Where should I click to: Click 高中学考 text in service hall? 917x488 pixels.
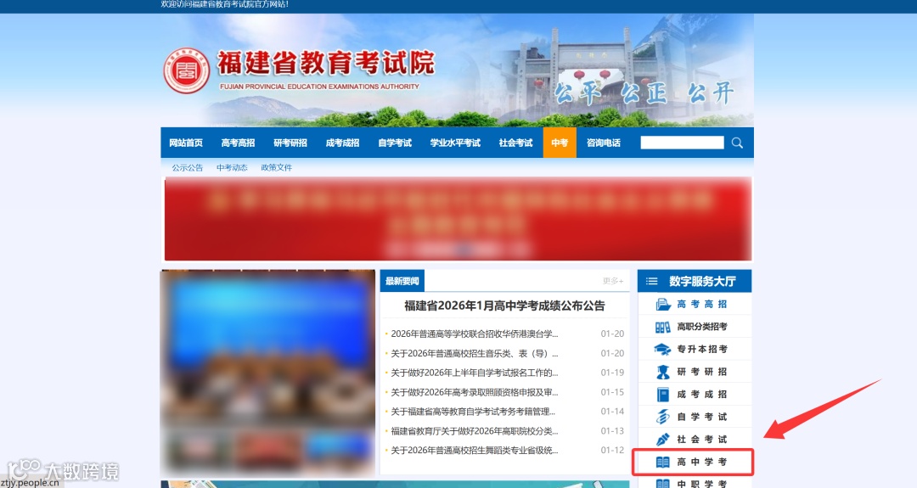(702, 462)
